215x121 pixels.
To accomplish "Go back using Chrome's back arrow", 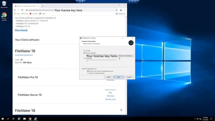I will pyautogui.click(x=15, y=10).
